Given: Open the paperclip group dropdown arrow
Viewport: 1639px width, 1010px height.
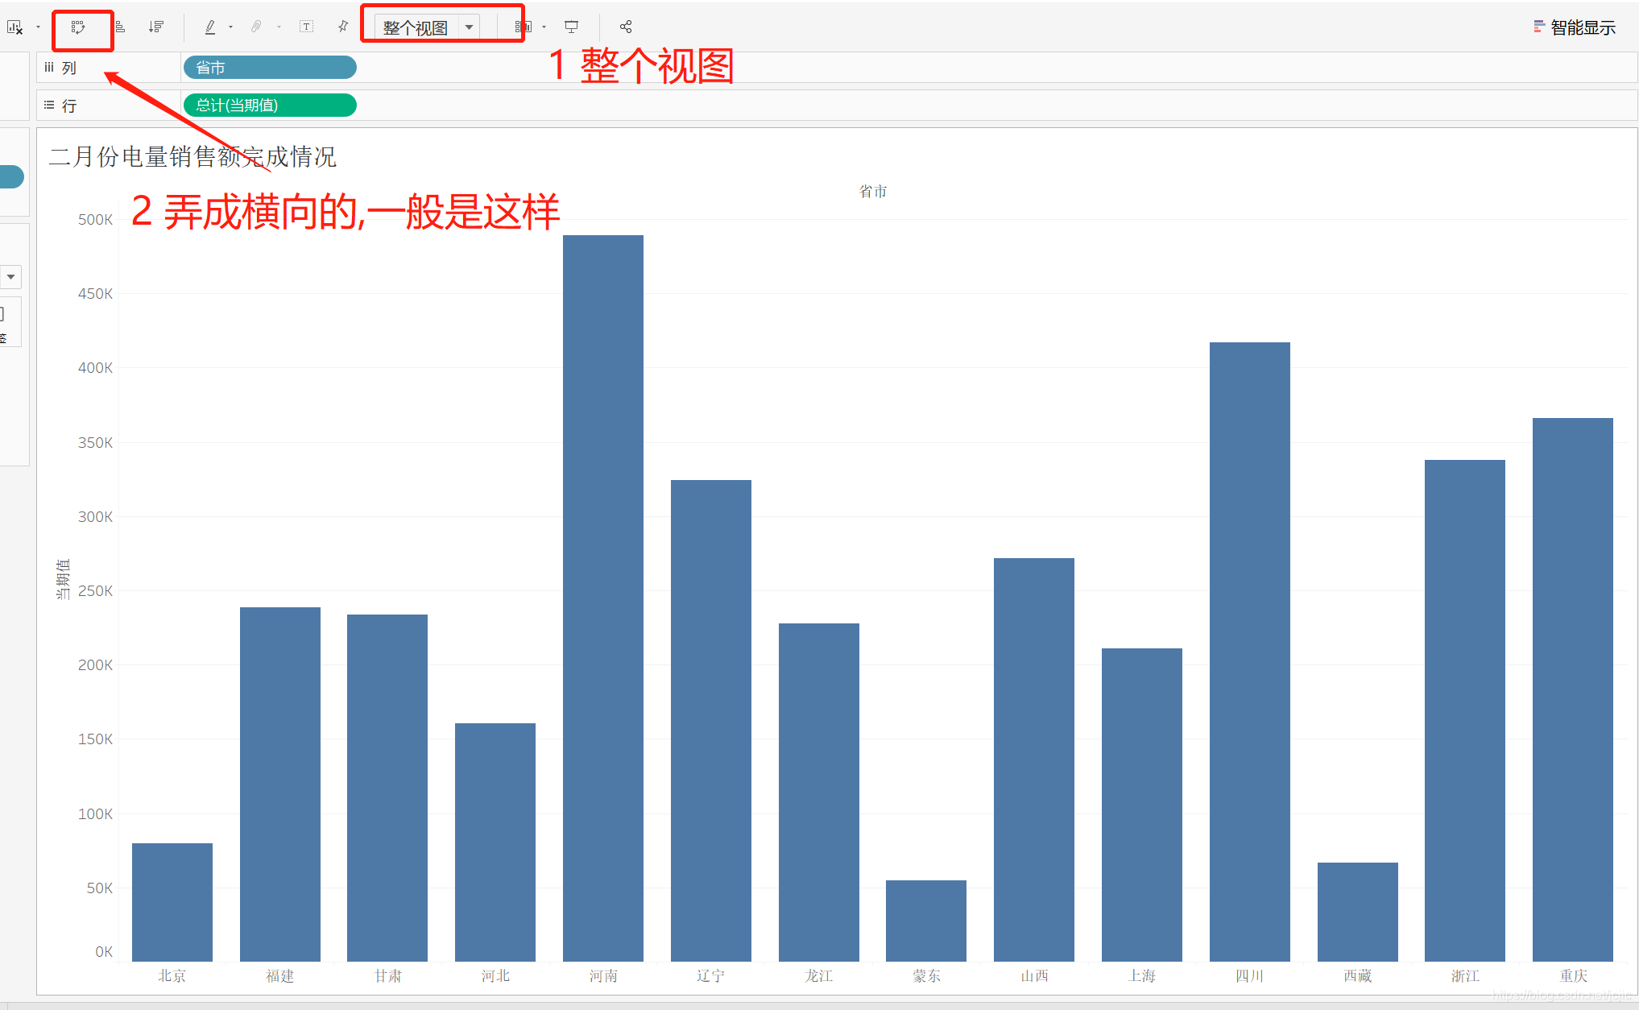Looking at the screenshot, I should (279, 27).
